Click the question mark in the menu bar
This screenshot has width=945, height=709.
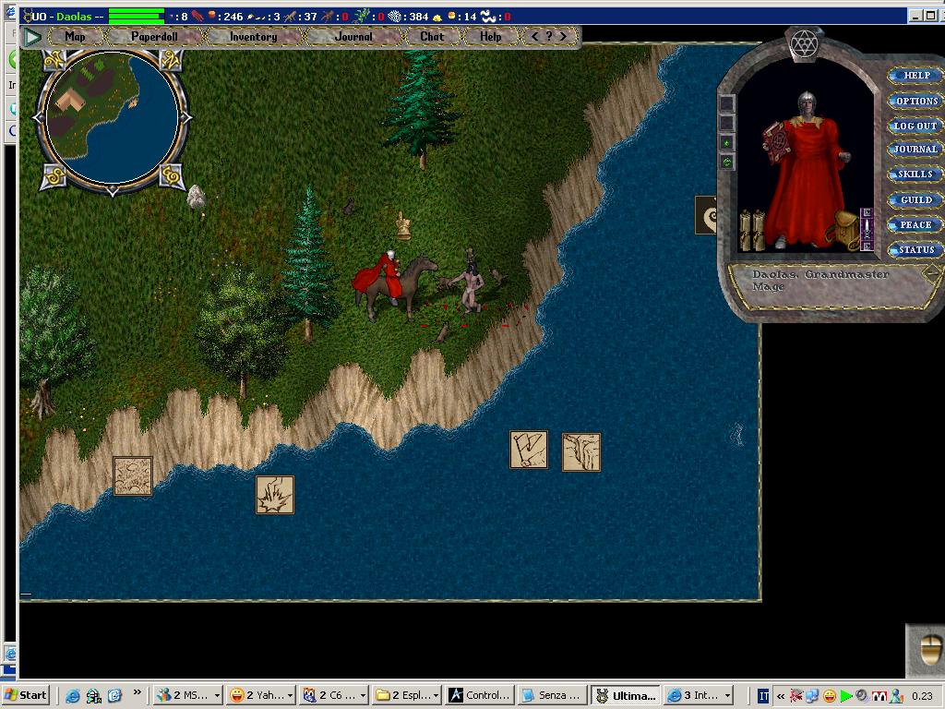point(548,36)
